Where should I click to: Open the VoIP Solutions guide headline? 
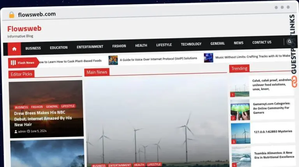pos(158,59)
